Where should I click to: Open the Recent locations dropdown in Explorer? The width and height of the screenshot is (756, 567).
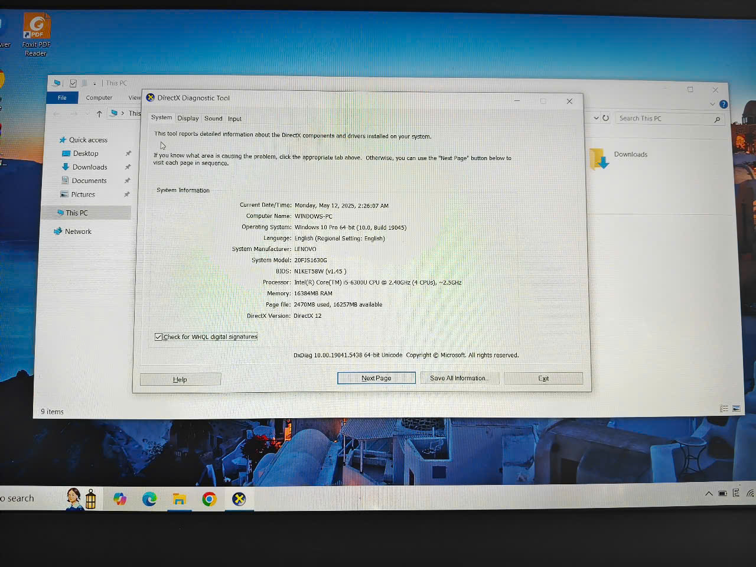87,113
